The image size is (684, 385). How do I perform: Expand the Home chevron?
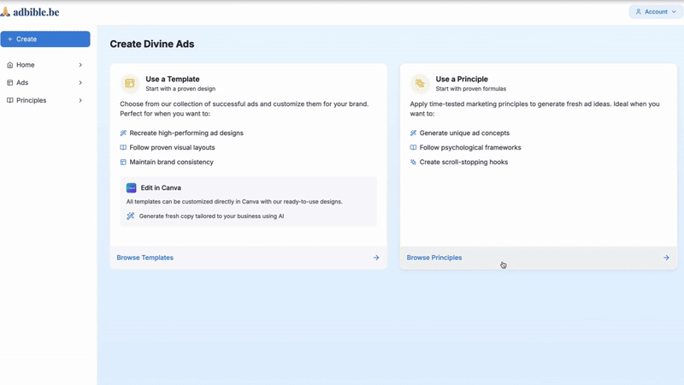coord(80,65)
